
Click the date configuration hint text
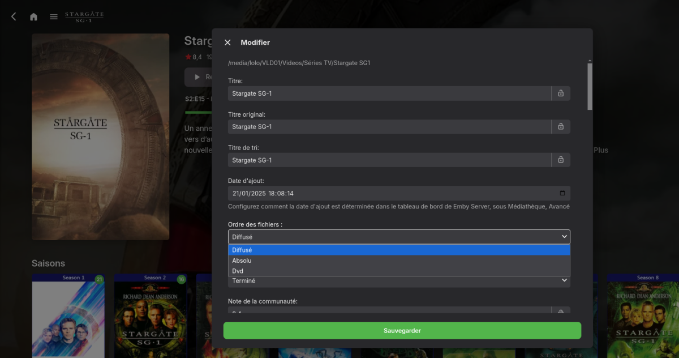399,207
